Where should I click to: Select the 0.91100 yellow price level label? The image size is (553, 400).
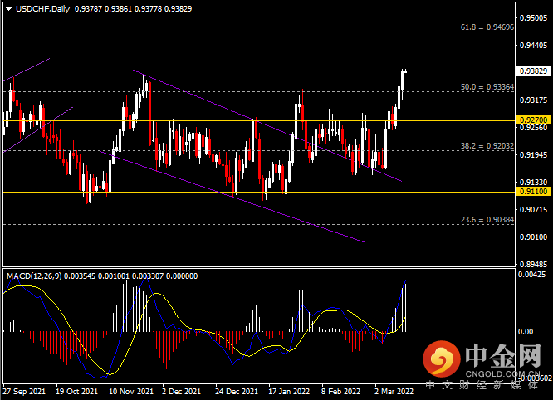tap(533, 192)
